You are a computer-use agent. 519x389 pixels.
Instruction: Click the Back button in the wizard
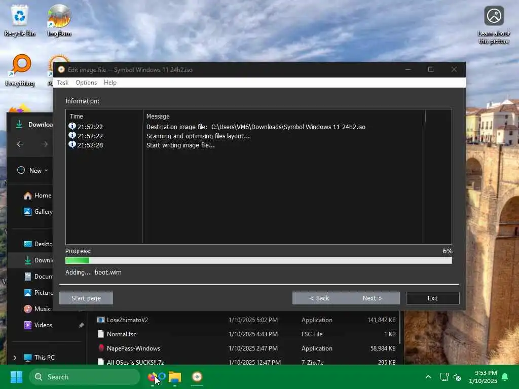click(319, 298)
